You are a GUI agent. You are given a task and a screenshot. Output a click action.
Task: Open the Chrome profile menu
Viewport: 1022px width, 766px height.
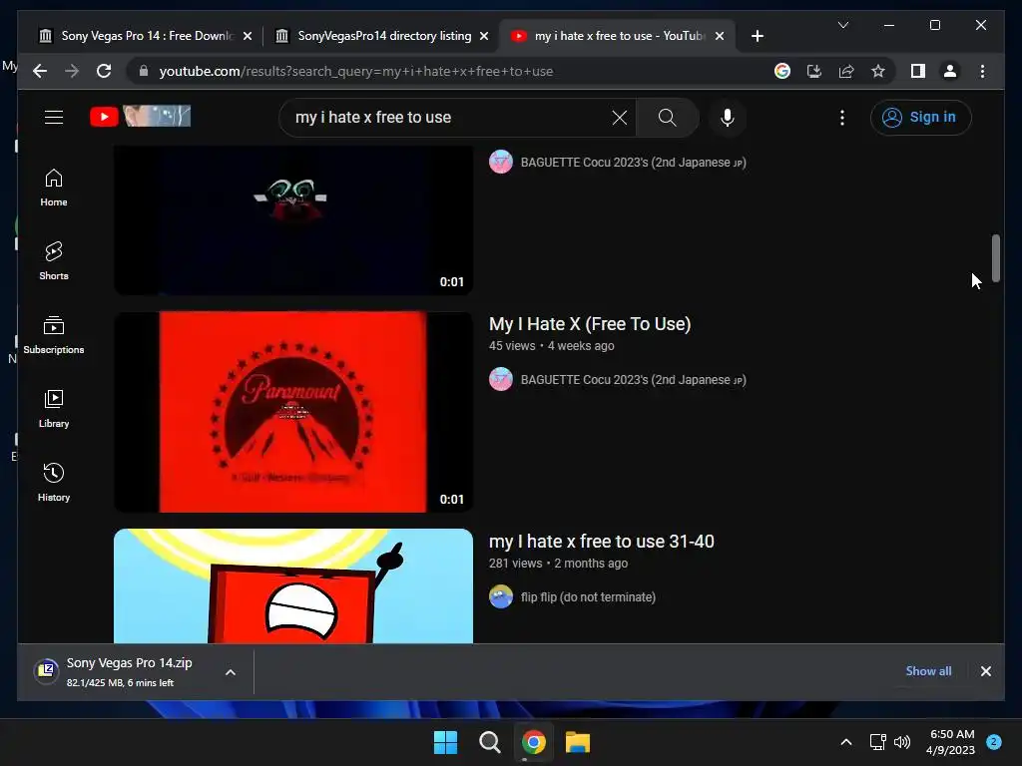tap(950, 71)
